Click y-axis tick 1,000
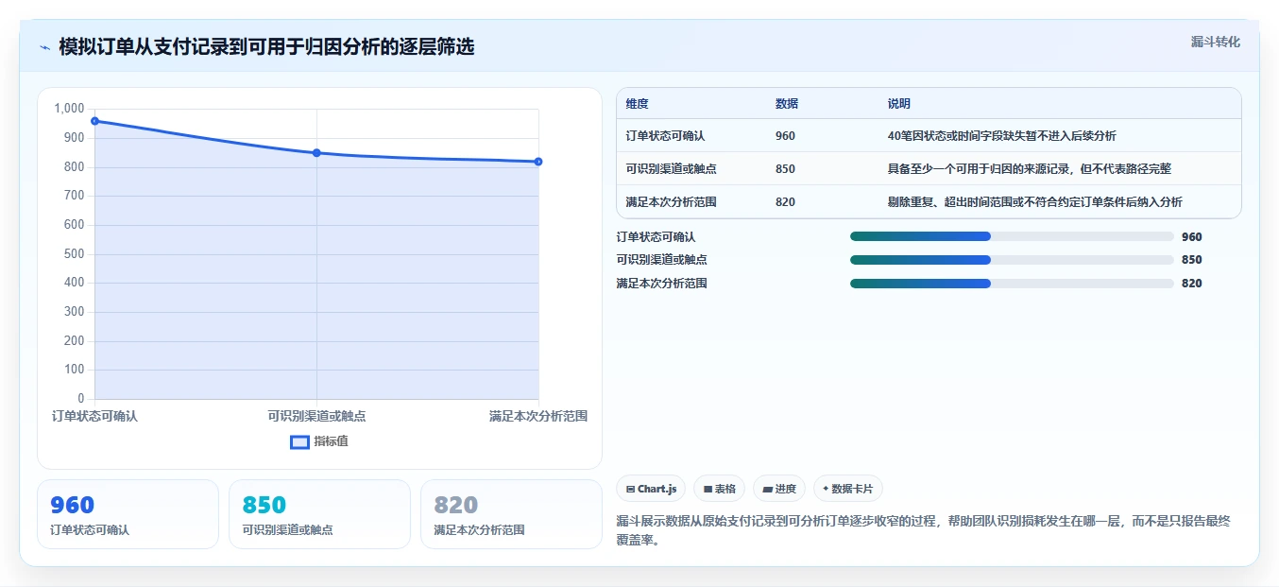 69,109
